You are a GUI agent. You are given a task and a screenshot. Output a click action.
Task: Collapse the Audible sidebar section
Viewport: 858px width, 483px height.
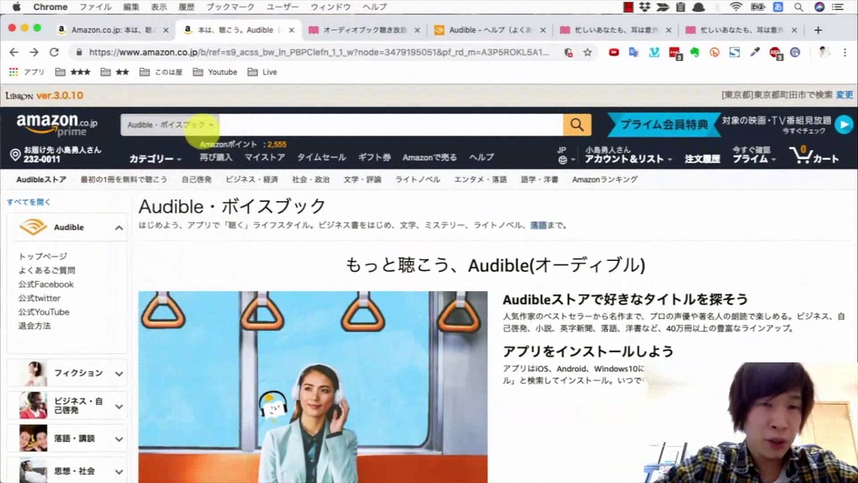[119, 228]
